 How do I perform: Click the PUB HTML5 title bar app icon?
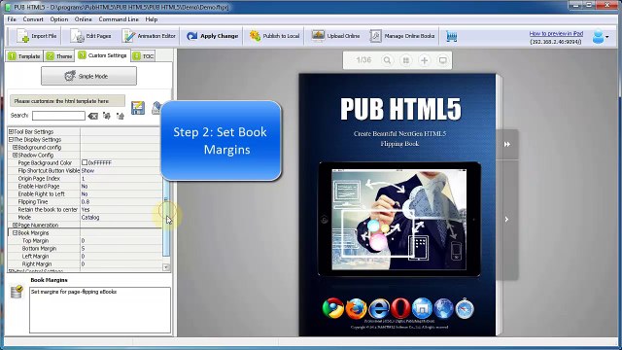pyautogui.click(x=8, y=7)
